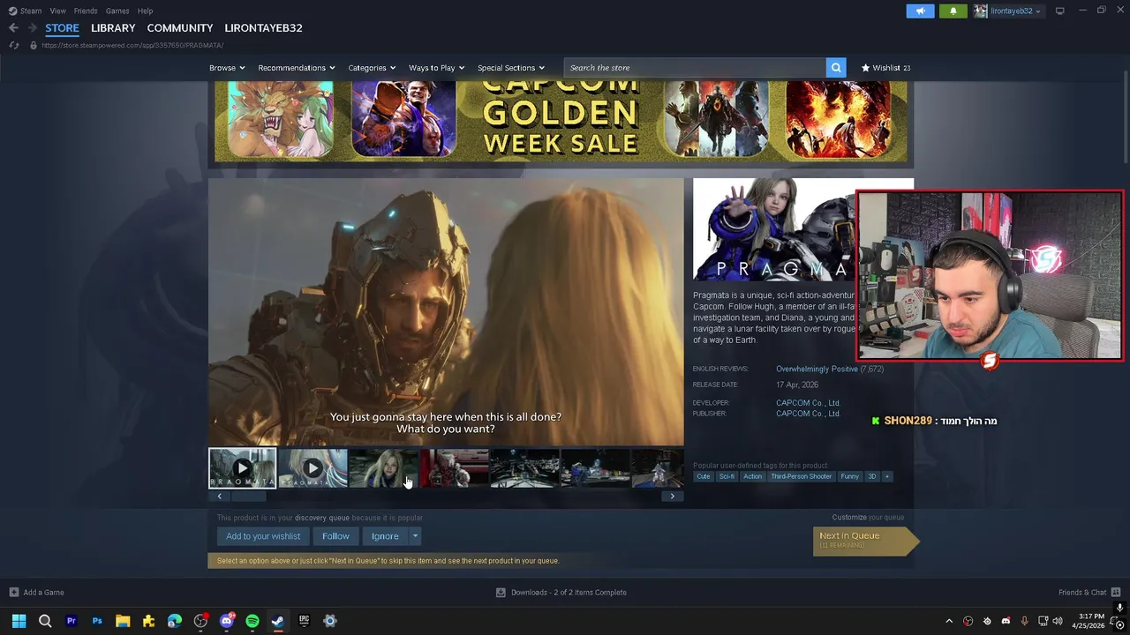Open Epic Games Launcher from taskbar
Viewport: 1130px width, 635px height.
304,621
